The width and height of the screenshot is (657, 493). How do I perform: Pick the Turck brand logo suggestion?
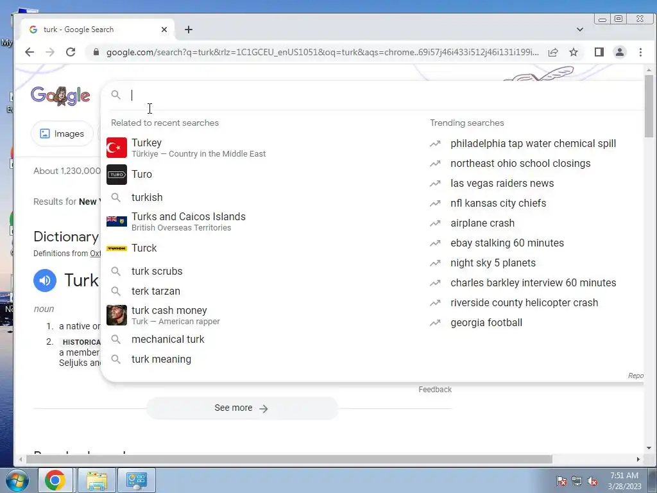[117, 248]
